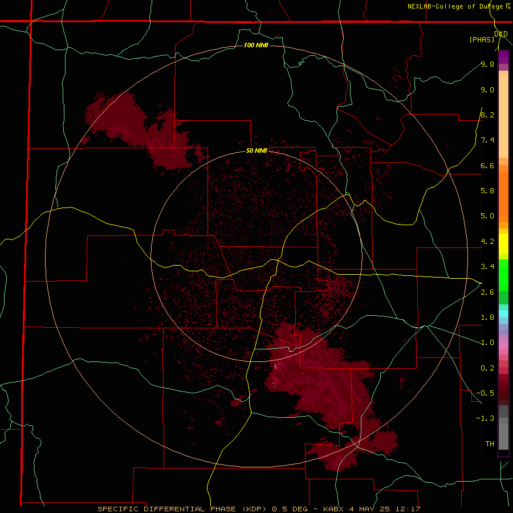Click the 2.6 color scale value
Image resolution: width=513 pixels, height=513 pixels.
(x=487, y=292)
